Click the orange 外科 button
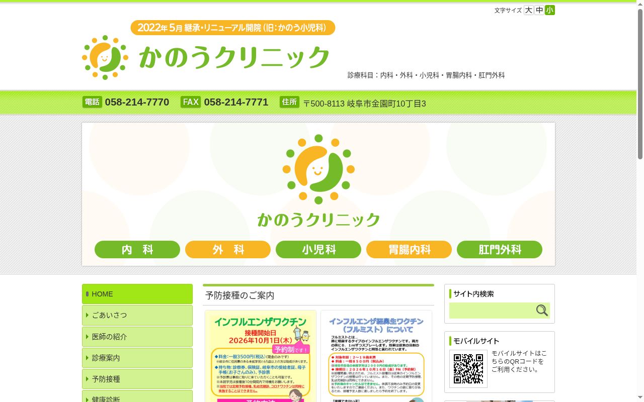Screen dimensions: 644x402 pos(228,250)
